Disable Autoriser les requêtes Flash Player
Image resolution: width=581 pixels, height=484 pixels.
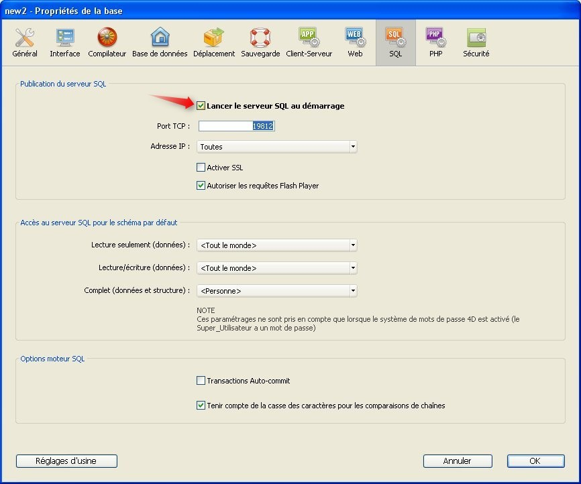point(201,186)
